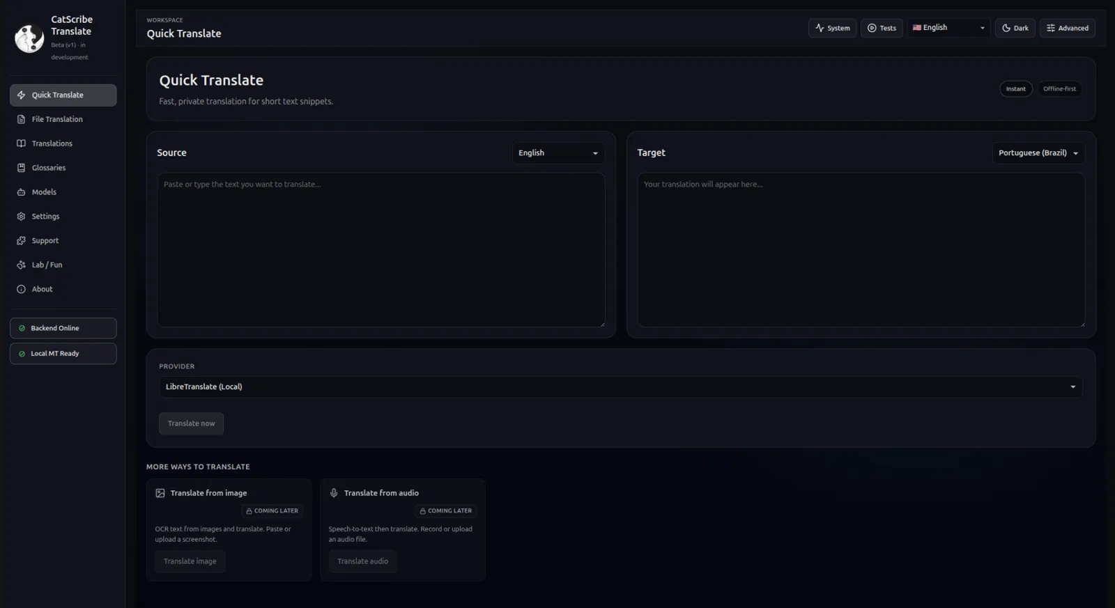Open the Target language Portuguese (Brazil) dropdown
Screen dimensions: 1115x608
[1038, 153]
